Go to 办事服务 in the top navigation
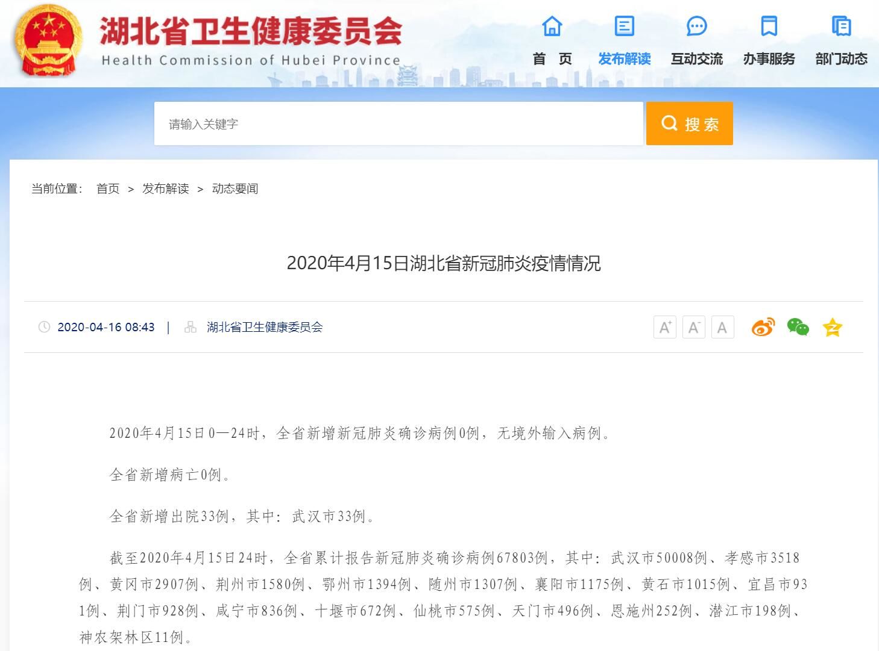The height and width of the screenshot is (651, 879). coord(769,59)
